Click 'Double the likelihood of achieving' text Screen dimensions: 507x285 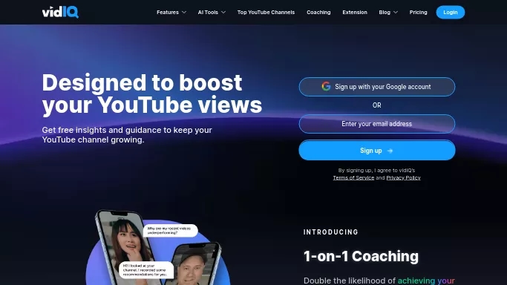379,281
